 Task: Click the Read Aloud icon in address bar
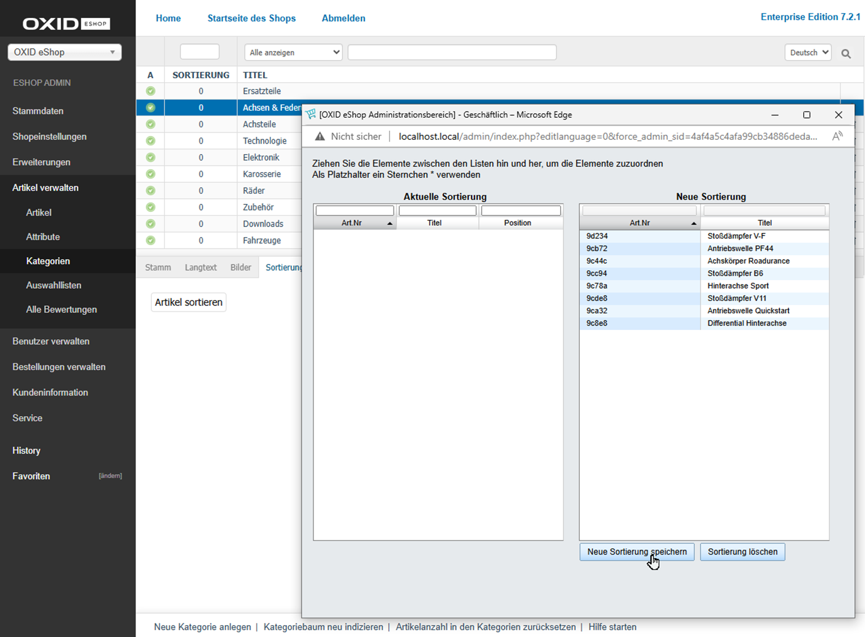[837, 136]
